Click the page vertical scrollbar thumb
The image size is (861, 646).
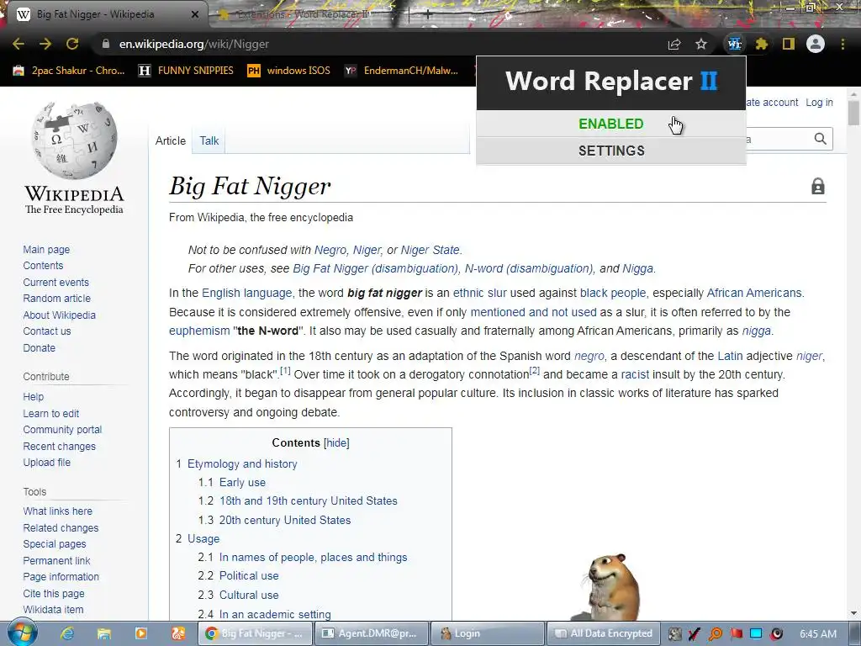[x=853, y=114]
